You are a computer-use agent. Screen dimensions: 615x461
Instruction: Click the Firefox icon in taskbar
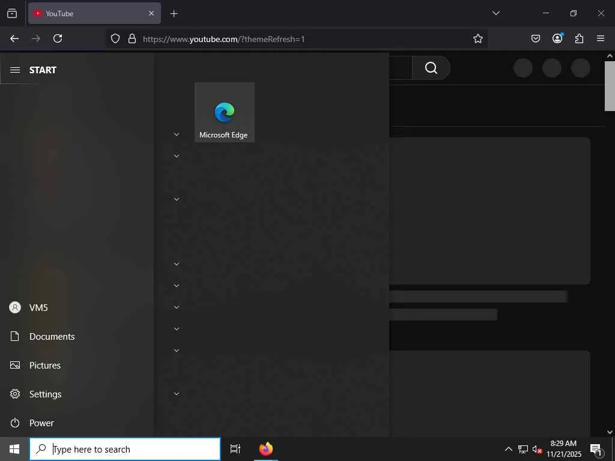pos(266,449)
